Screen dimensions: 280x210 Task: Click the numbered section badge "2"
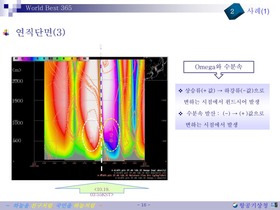click(234, 11)
